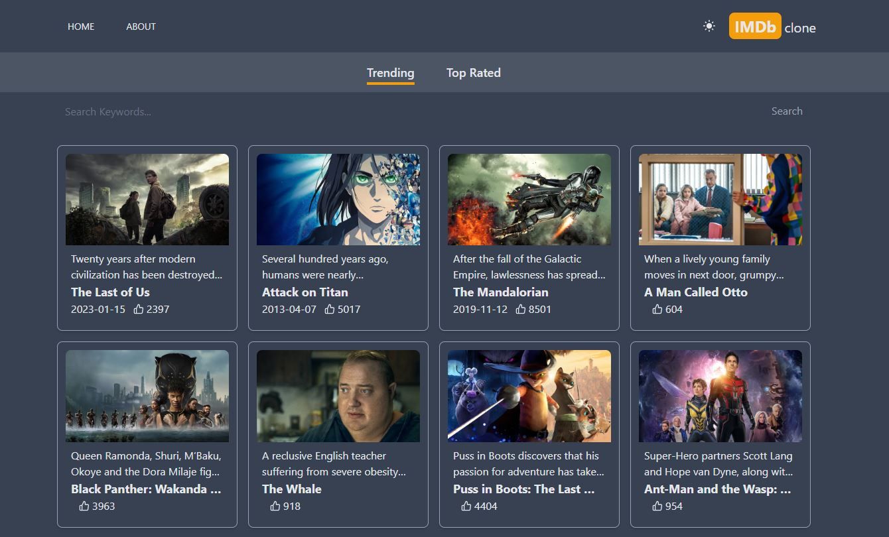Open The Mandalorian poster image
This screenshot has height=537, width=889.
click(529, 200)
